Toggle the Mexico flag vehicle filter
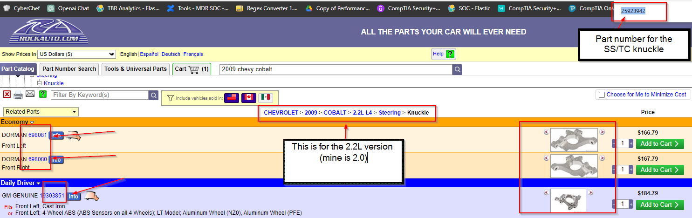The height and width of the screenshot is (218, 692). (266, 98)
